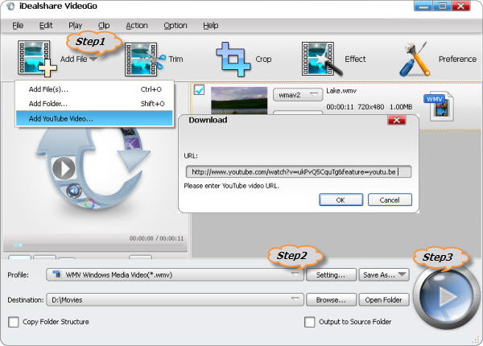This screenshot has height=346, width=483.
Task: Open the File menu
Action: point(18,26)
